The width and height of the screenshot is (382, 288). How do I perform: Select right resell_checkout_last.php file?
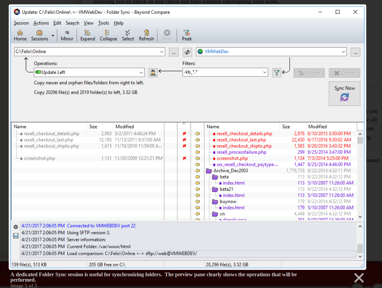(241, 140)
